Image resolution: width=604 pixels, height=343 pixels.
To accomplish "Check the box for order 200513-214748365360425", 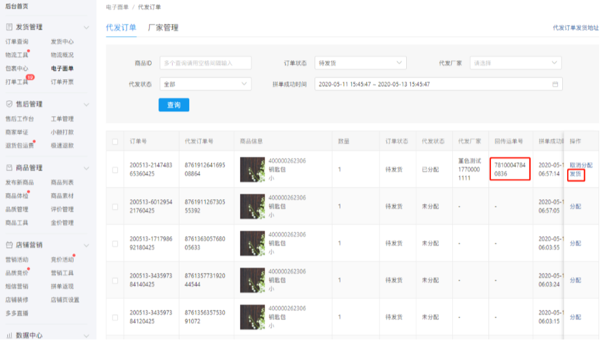I will click(x=115, y=170).
